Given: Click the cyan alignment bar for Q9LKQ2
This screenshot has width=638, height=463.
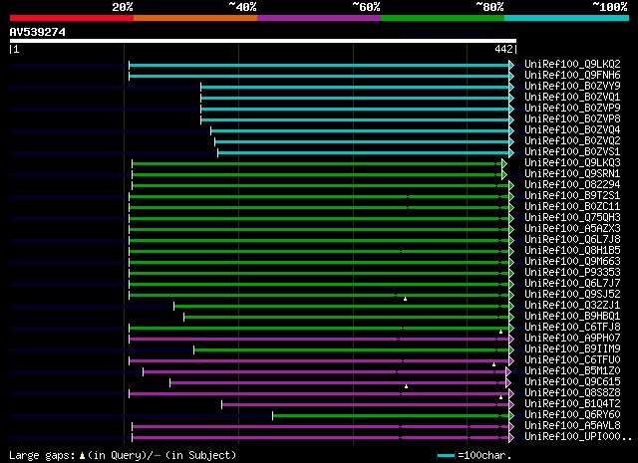Looking at the screenshot, I should [319, 65].
